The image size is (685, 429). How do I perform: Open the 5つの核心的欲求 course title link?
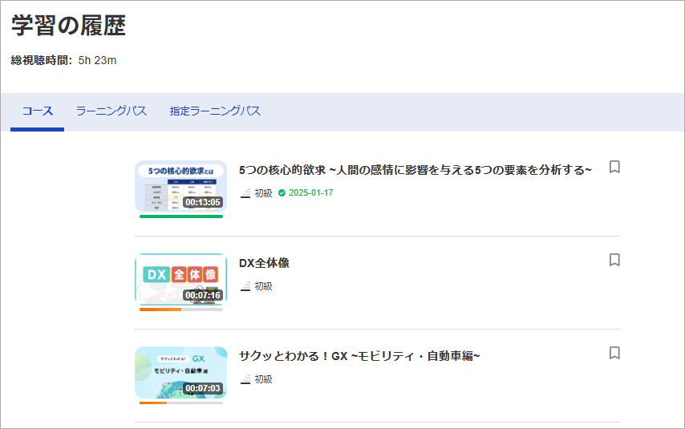(415, 170)
